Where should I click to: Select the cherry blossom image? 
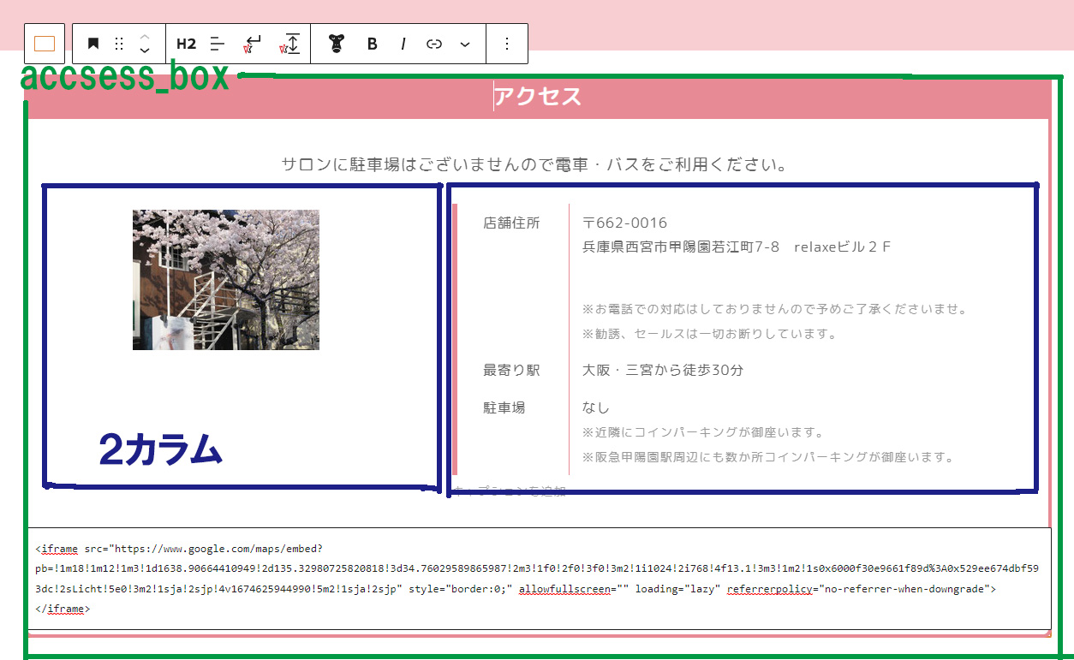(x=226, y=280)
